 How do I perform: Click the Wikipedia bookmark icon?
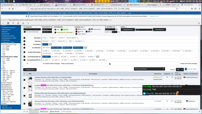28,23
